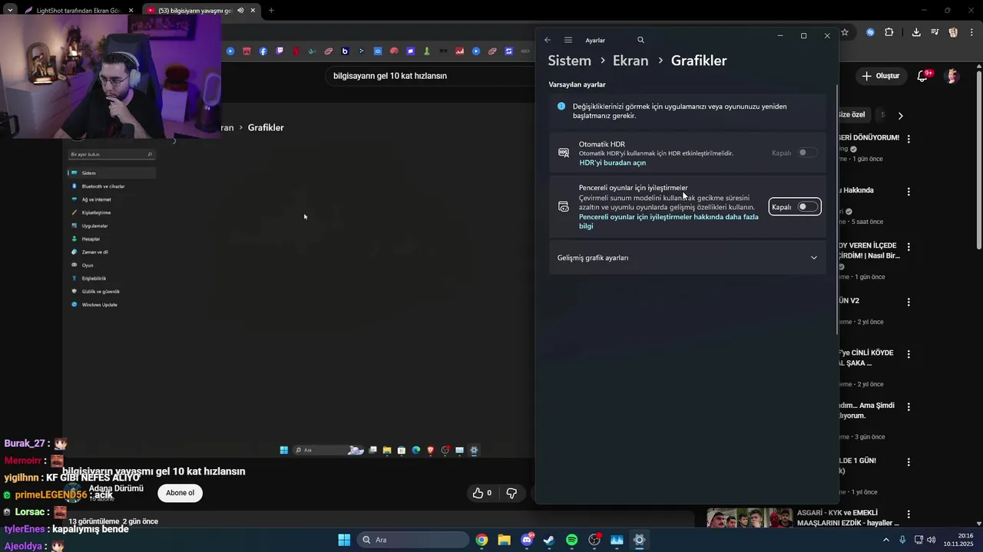The image size is (983, 552).
Task: Open the Chrome tab search dropdown
Action: 9,11
